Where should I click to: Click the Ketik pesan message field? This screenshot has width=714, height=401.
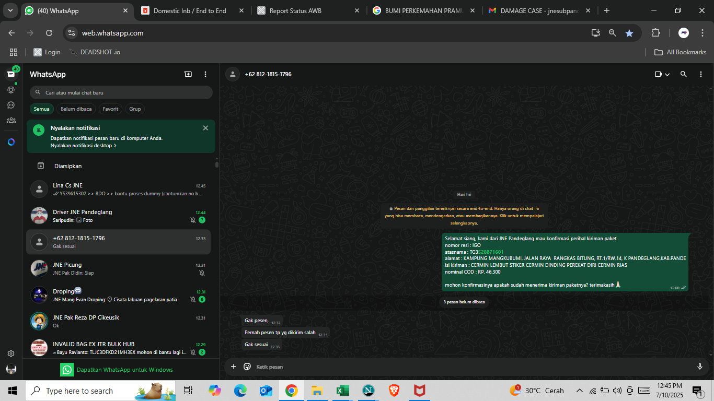tap(473, 367)
